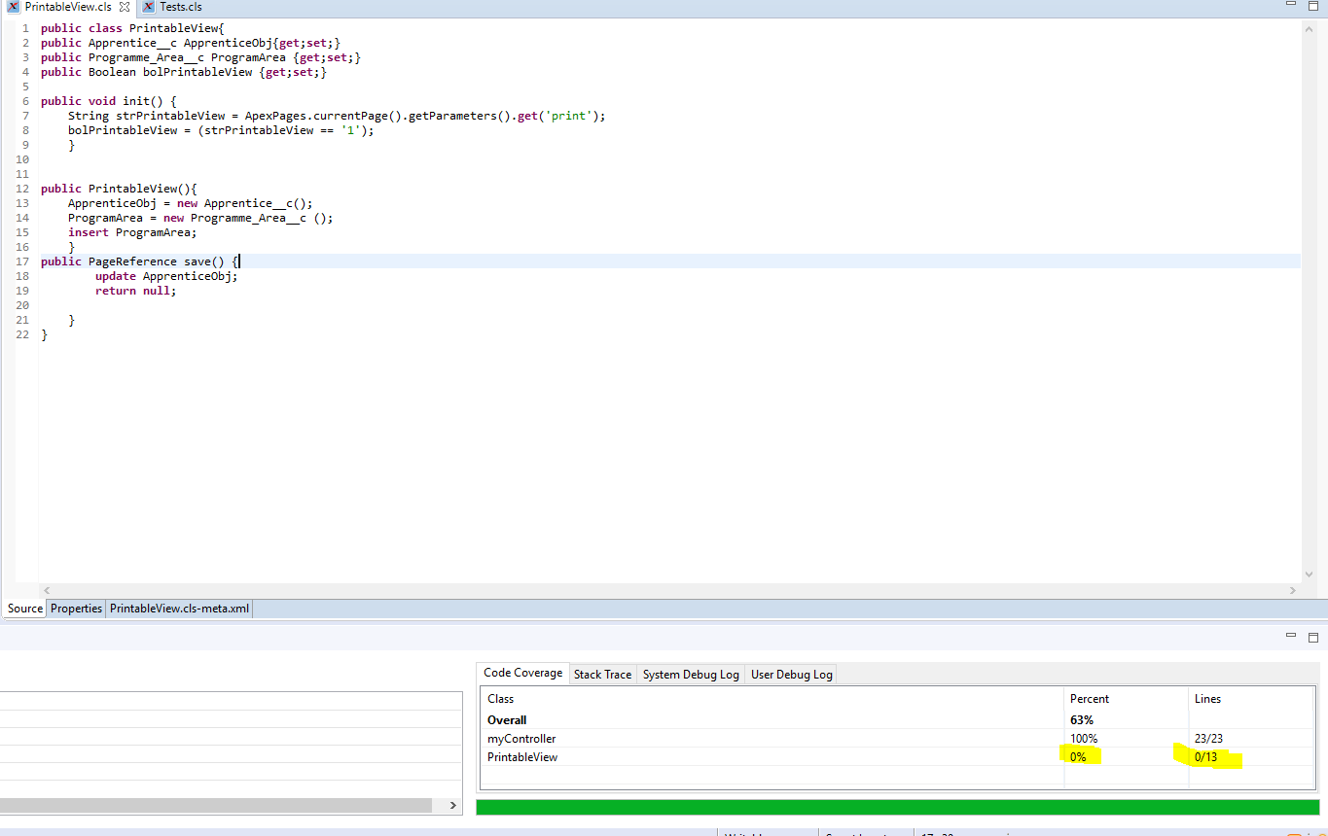Click the 0/13 lines cell
Image resolution: width=1328 pixels, height=836 pixels.
1205,757
